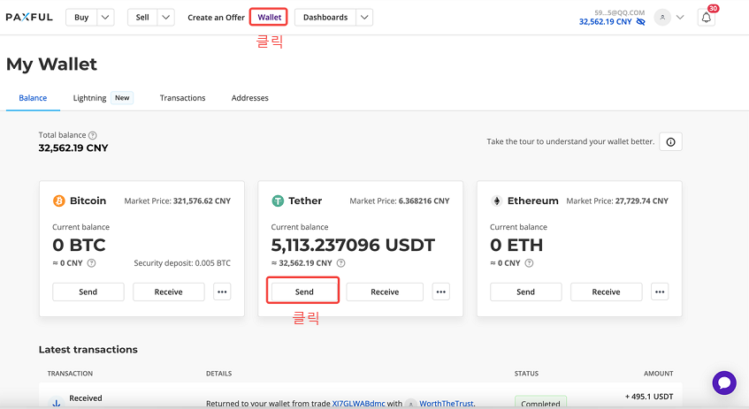749x409 pixels.
Task: Click the New badge beside Lightning
Action: pos(122,98)
